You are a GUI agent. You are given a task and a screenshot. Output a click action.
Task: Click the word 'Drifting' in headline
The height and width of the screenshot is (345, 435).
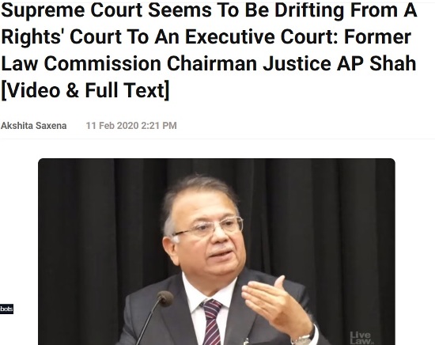[309, 10]
